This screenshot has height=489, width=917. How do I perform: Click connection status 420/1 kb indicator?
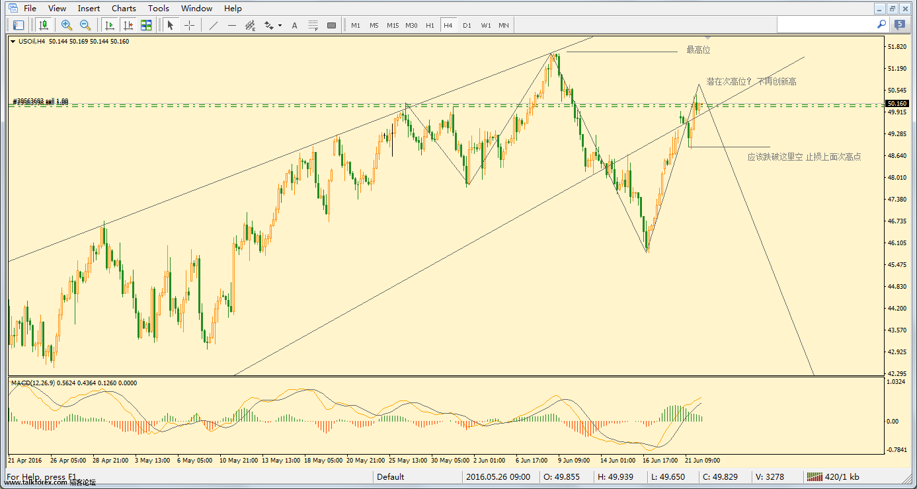[x=832, y=477]
